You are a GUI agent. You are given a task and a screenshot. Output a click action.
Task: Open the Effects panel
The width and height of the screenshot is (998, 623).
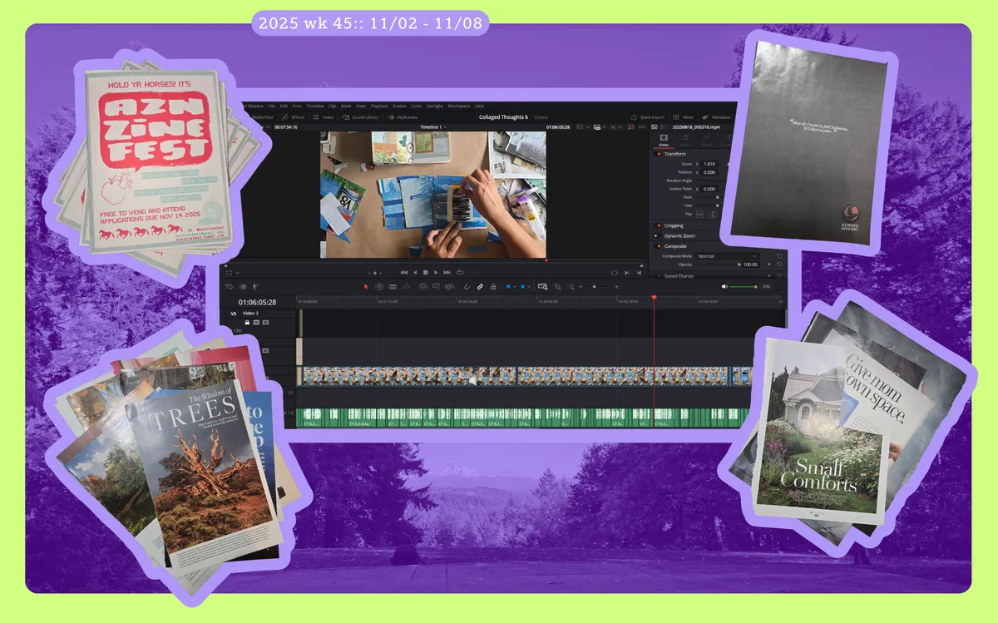click(295, 116)
